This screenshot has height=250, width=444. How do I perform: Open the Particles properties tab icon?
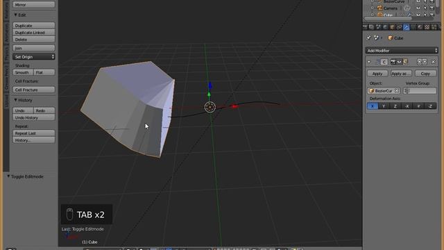(x=434, y=27)
